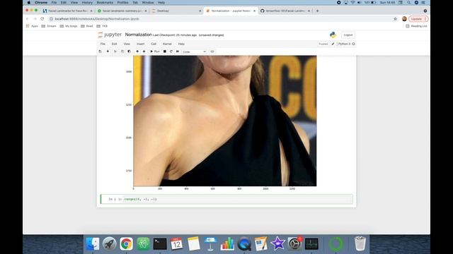Open System Preferences from the Dock
The height and width of the screenshot is (254, 453).
(294, 243)
